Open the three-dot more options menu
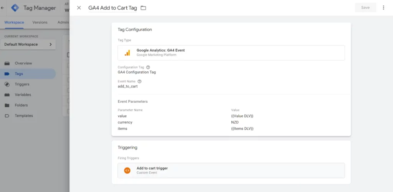The height and width of the screenshot is (192, 393). 383,8
